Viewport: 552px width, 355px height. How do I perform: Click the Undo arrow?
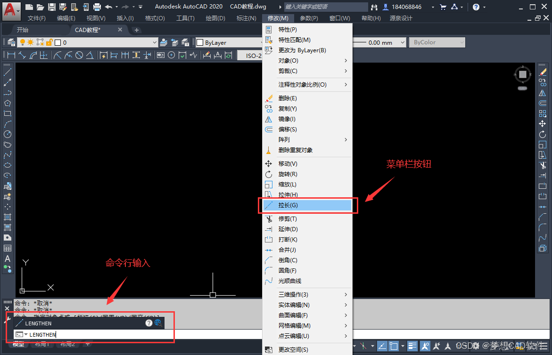(109, 7)
